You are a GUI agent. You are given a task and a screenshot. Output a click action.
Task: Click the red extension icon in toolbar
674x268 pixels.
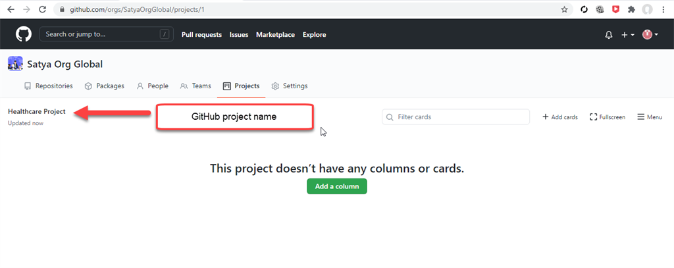615,10
